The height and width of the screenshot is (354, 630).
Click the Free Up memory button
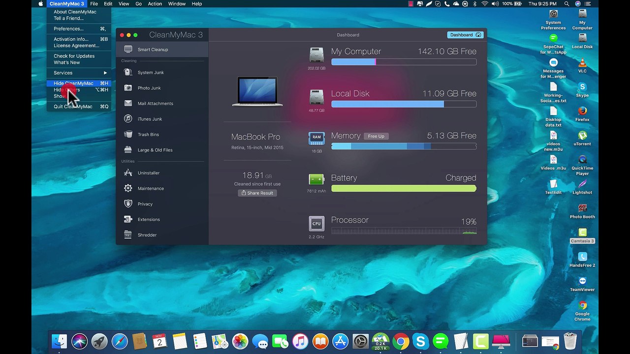376,136
